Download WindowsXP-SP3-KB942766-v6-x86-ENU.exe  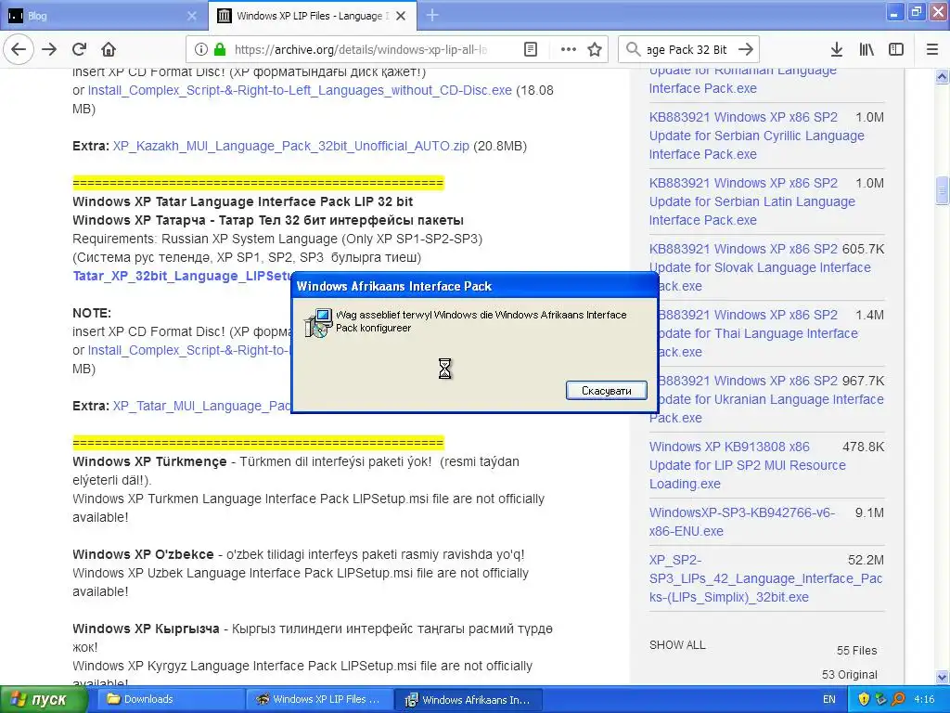point(741,522)
